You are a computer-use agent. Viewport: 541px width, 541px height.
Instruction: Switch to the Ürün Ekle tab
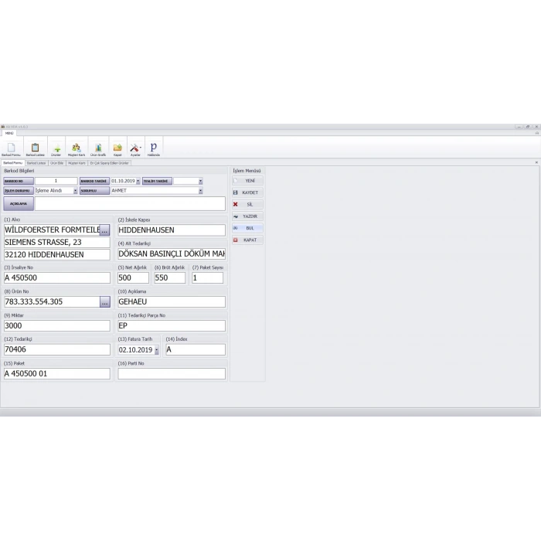57,163
